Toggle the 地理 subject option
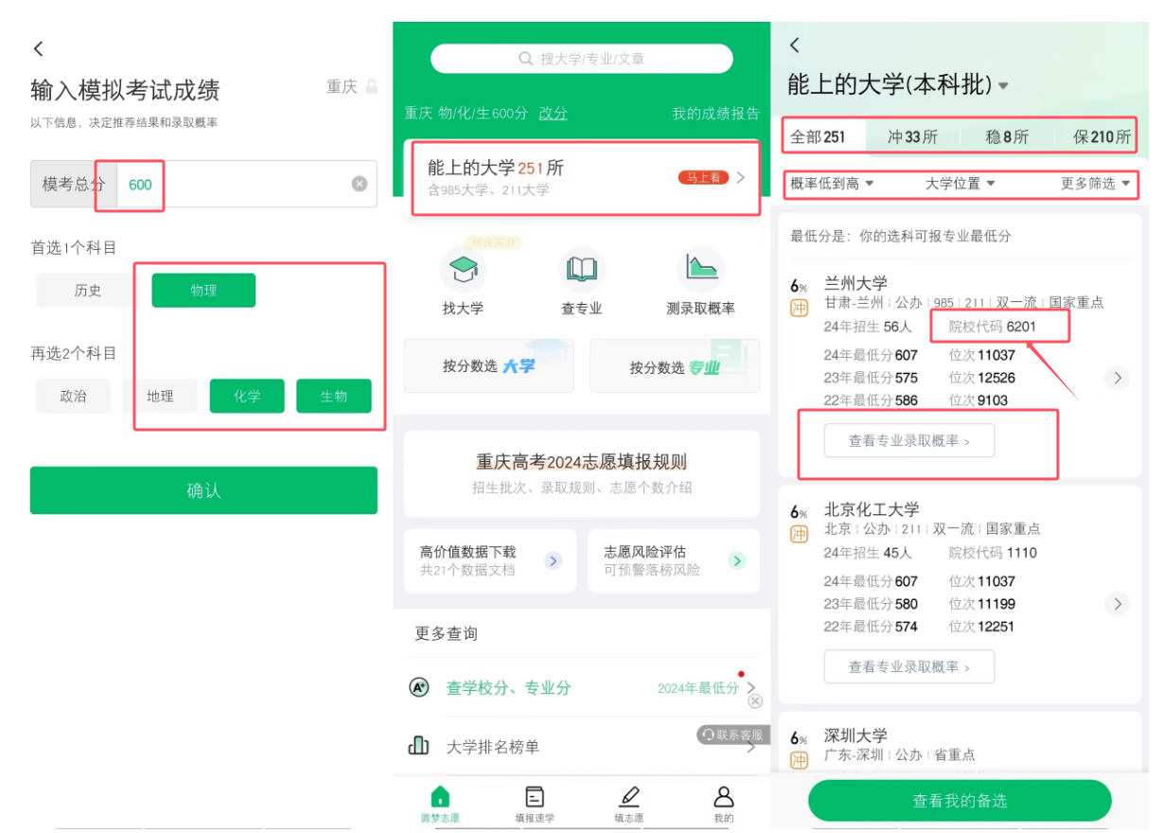The width and height of the screenshot is (1162, 833). pyautogui.click(x=160, y=397)
